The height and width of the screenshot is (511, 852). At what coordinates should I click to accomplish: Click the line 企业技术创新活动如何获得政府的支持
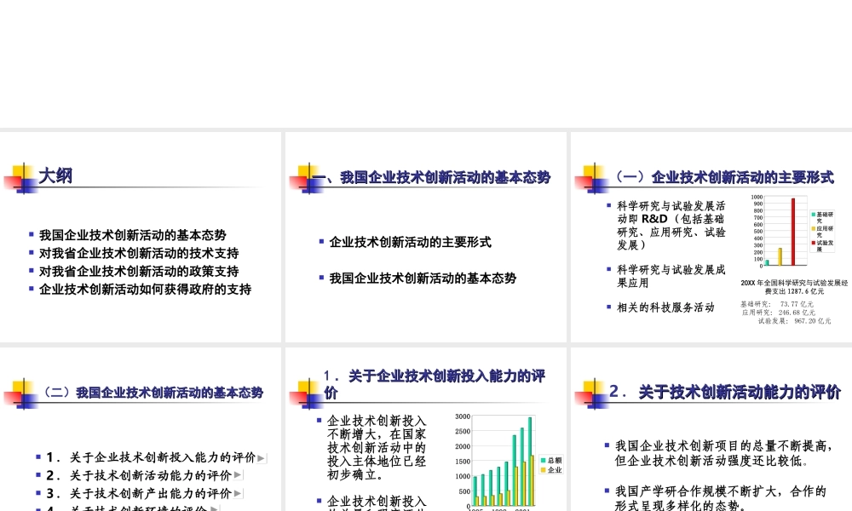(x=145, y=289)
